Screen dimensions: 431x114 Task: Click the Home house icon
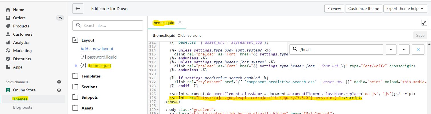coord(8,10)
